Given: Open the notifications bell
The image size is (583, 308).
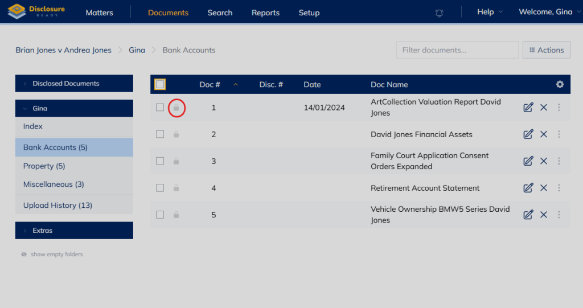Looking at the screenshot, I should [439, 13].
